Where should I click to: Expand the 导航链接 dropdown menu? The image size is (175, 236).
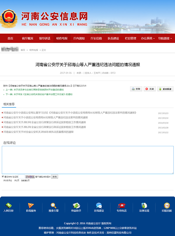coord(165,38)
